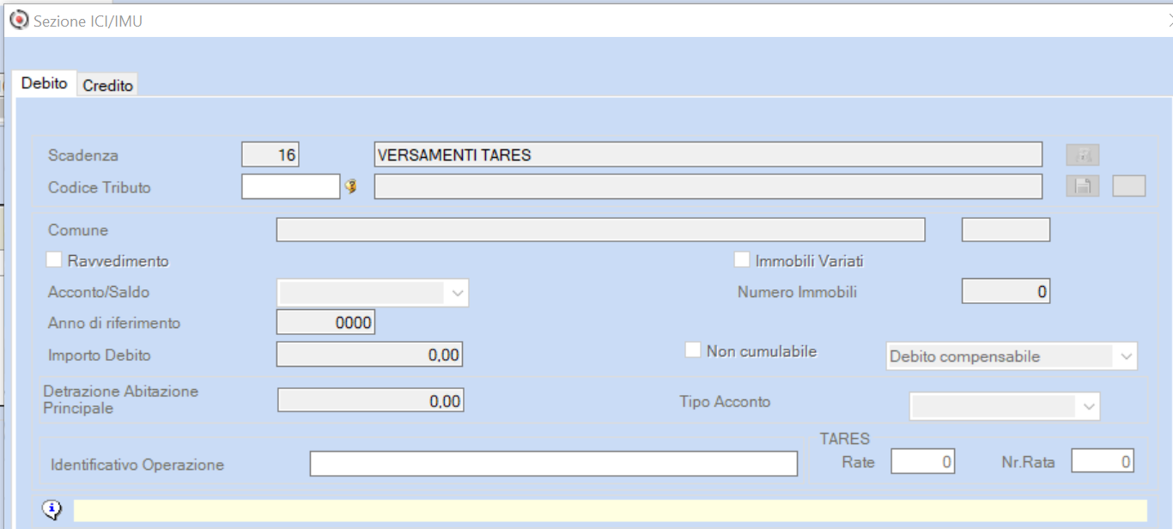Select the Debito tab
Image resolution: width=1173 pixels, height=529 pixels.
(x=44, y=83)
